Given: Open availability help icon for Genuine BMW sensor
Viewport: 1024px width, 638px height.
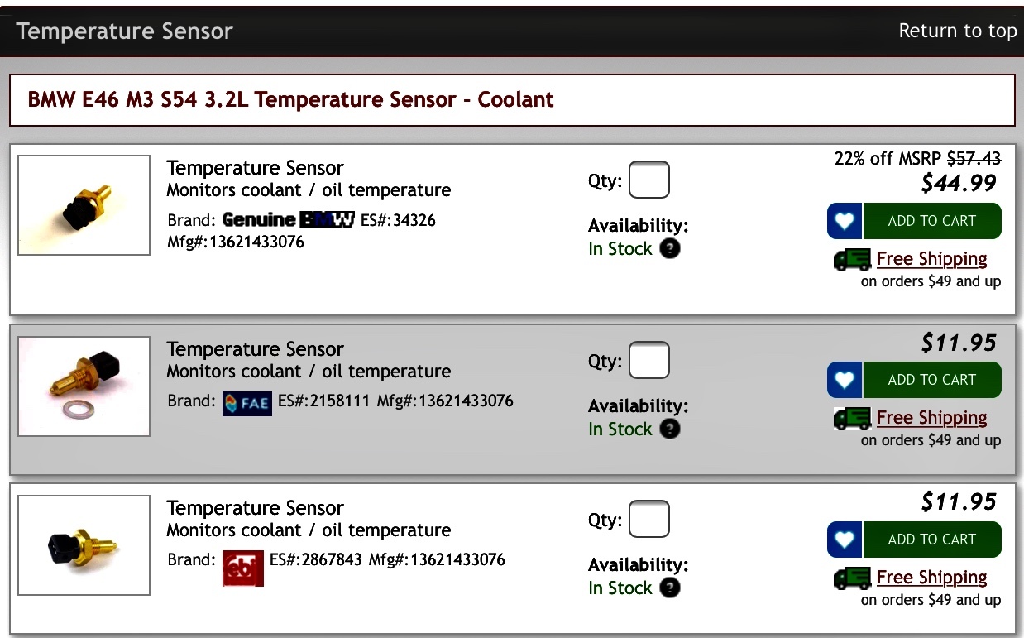Looking at the screenshot, I should click(670, 248).
